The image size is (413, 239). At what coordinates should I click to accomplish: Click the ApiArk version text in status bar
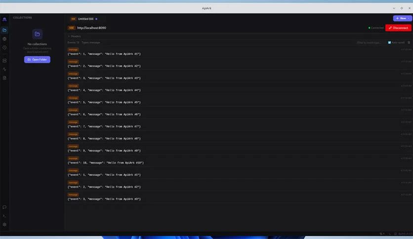click(x=405, y=234)
